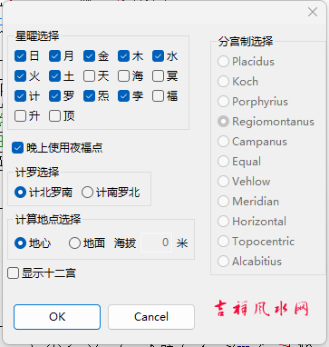Viewport: 329px width, 347px height.
Task: Click the 海拔 altitude input field
Action: pos(157,243)
